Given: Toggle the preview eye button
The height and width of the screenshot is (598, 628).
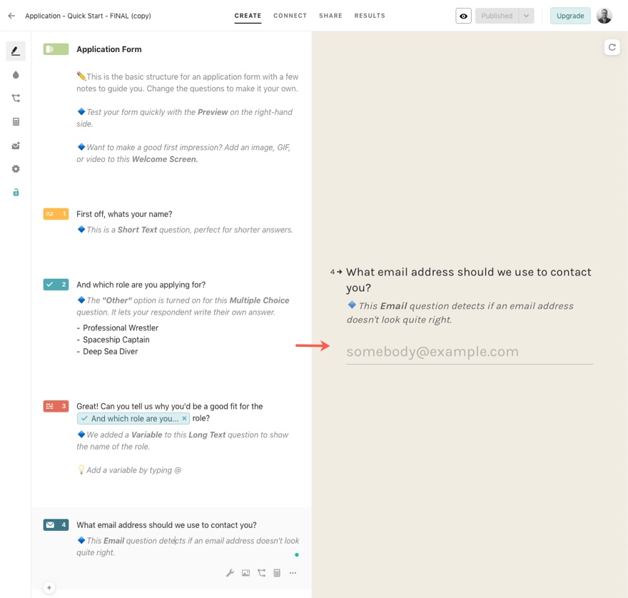Looking at the screenshot, I should tap(463, 16).
